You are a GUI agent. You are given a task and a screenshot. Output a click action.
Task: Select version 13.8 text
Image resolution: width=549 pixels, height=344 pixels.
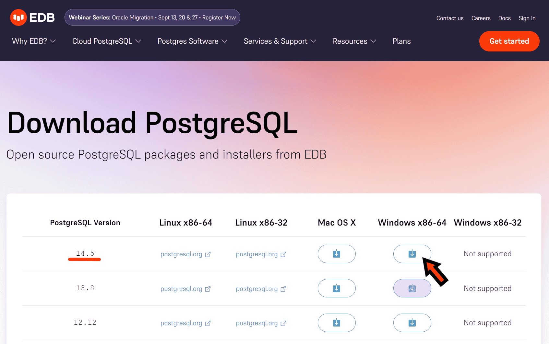(x=85, y=288)
